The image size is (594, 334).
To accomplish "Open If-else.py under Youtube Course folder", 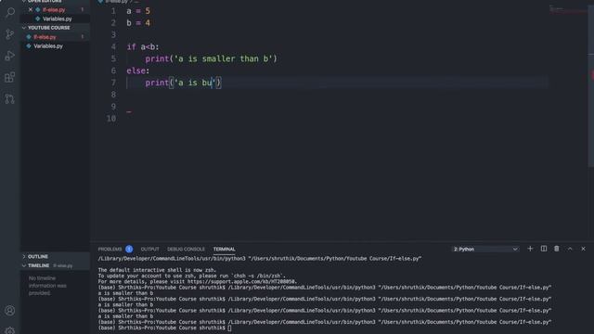I will point(45,37).
